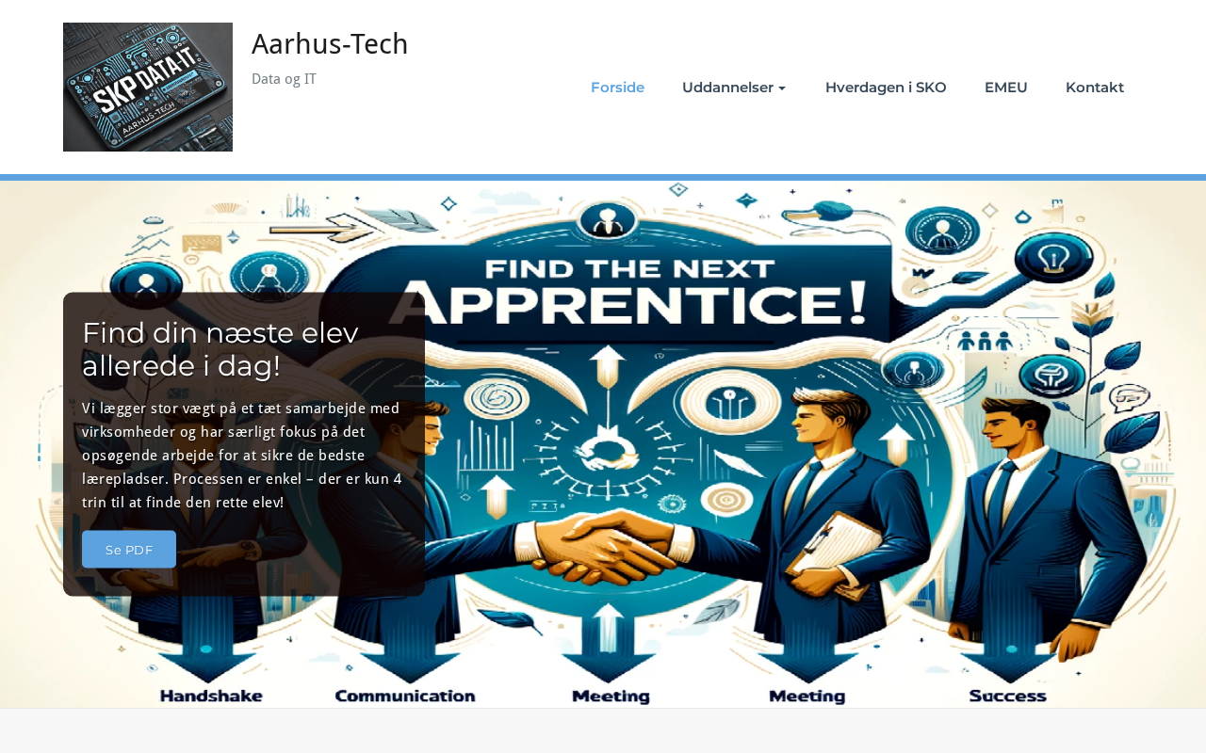
Task: Expand the caret next to Uddannelser
Action: pos(782,88)
